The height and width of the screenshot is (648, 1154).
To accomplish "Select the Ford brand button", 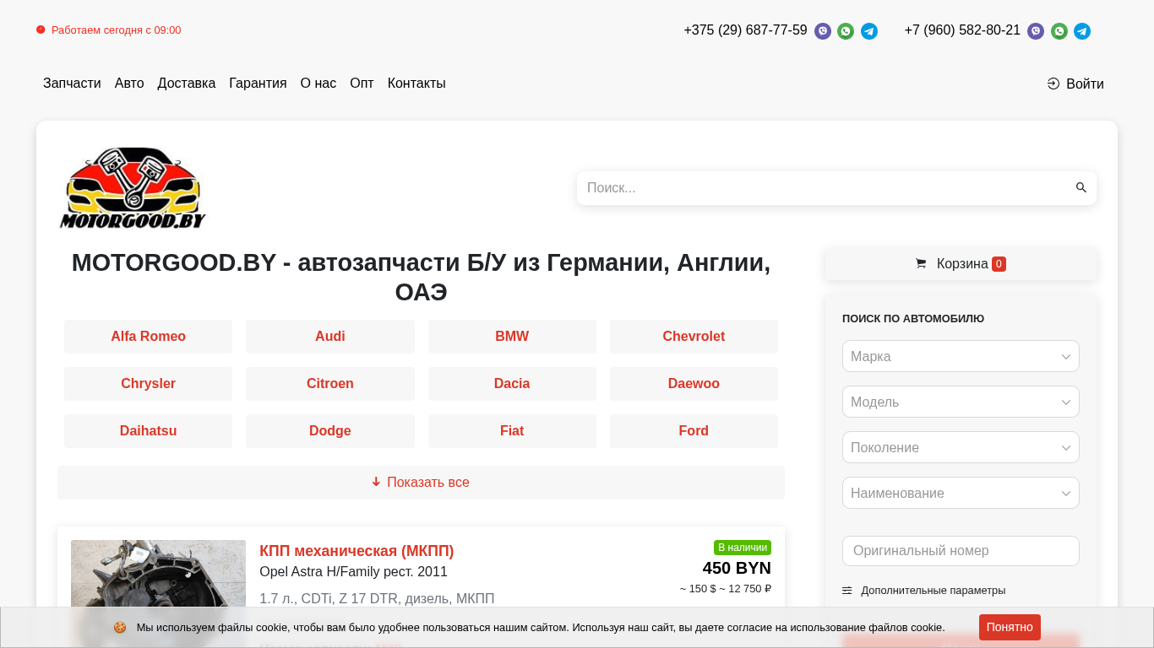I will point(694,431).
